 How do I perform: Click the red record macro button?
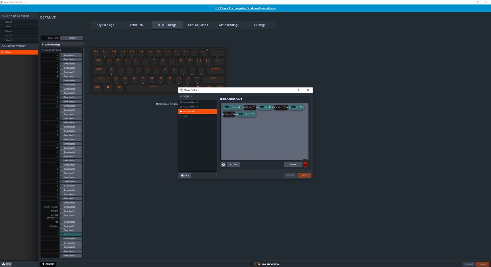(305, 164)
